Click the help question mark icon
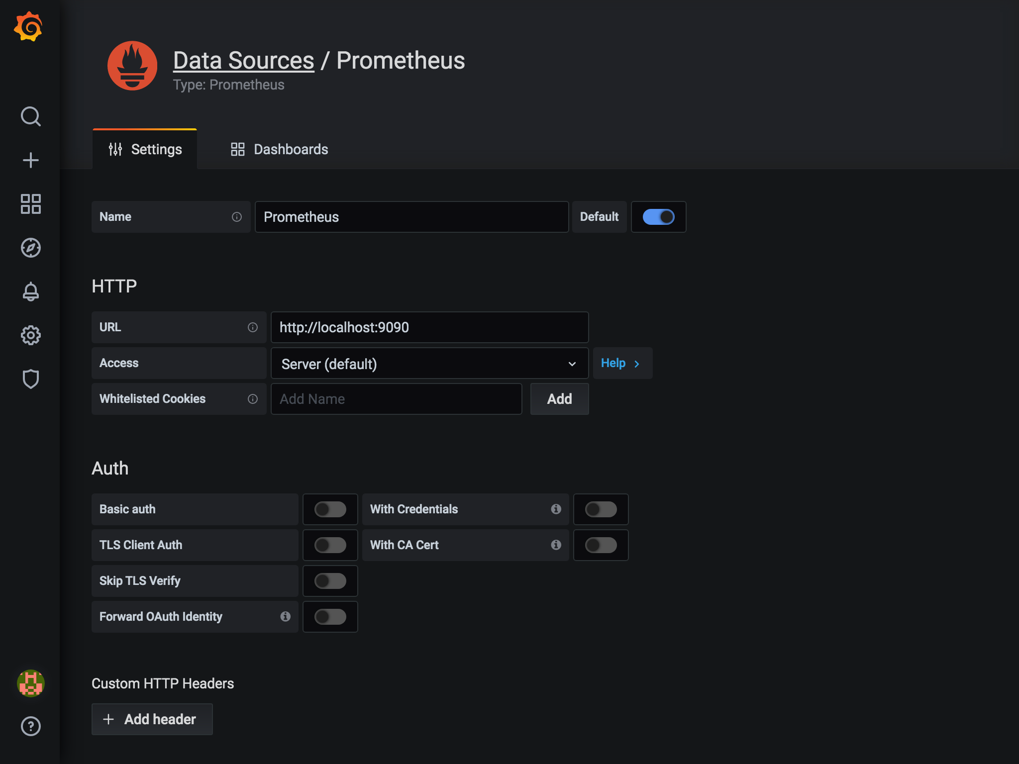1019x764 pixels. [30, 726]
